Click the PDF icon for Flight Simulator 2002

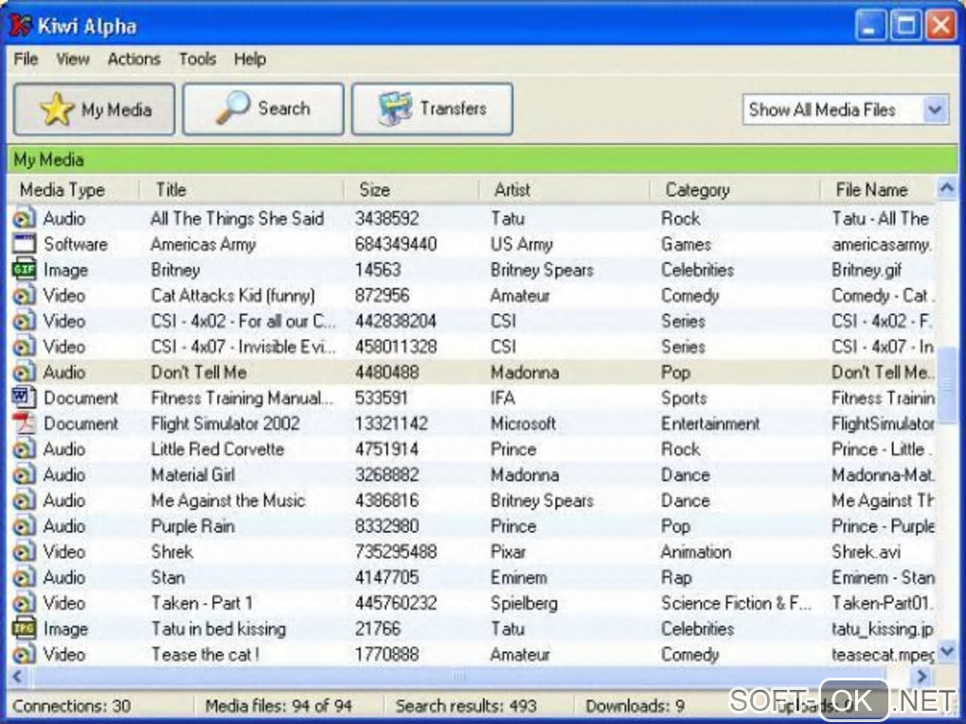pos(24,424)
